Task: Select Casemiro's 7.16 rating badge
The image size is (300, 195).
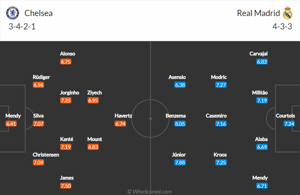Action: tap(221, 124)
